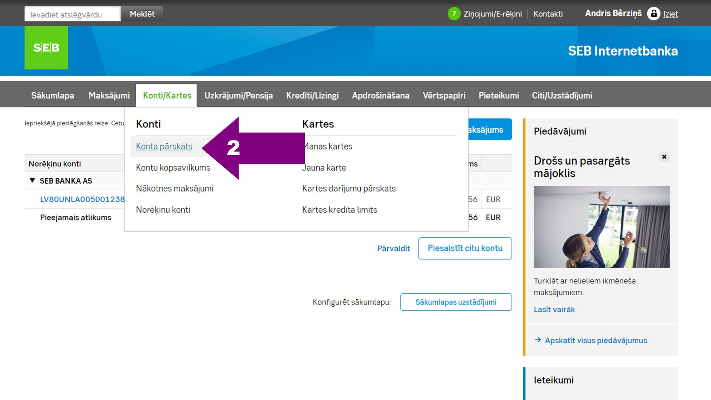711x400 pixels.
Task: Open account LV80UNLA005001238 link
Action: click(x=82, y=199)
